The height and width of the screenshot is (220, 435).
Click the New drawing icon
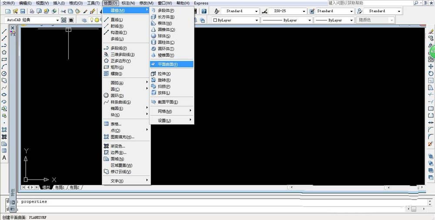8,11
